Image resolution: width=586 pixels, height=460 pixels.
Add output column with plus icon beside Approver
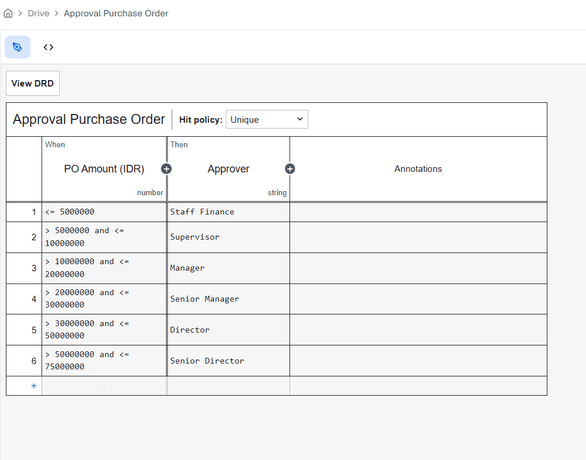(x=290, y=168)
